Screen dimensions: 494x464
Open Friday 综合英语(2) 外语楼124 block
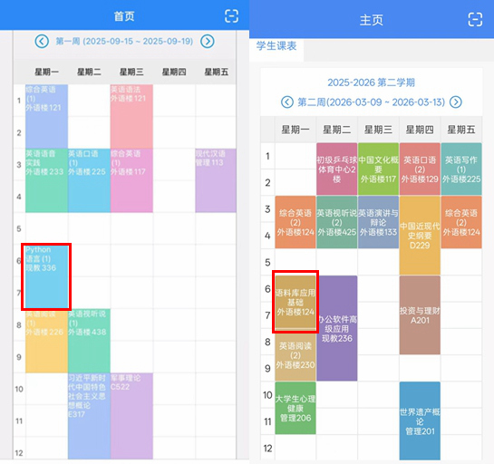(x=461, y=222)
